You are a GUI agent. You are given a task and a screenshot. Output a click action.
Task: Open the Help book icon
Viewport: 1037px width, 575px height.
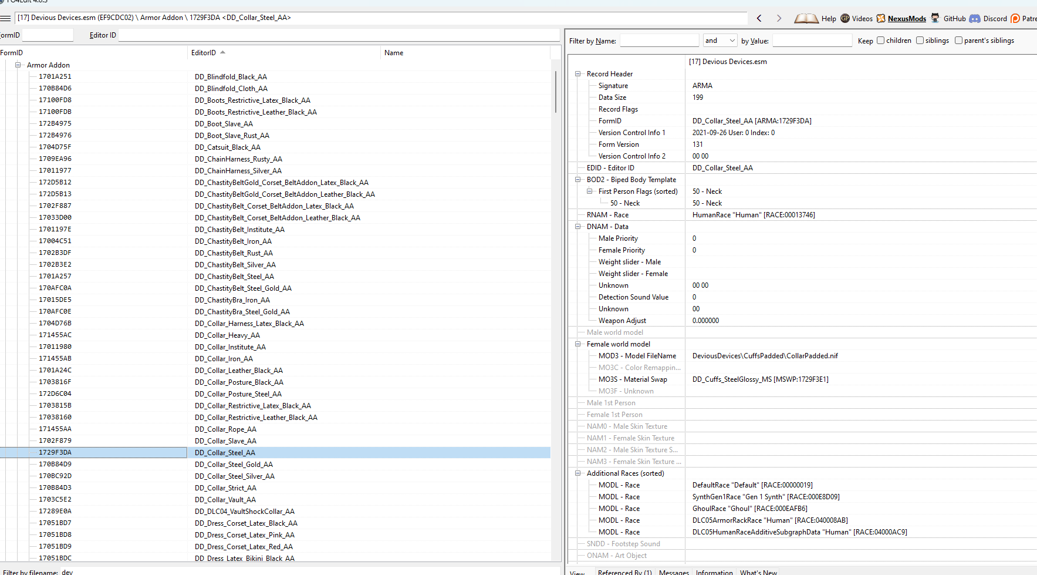point(806,19)
